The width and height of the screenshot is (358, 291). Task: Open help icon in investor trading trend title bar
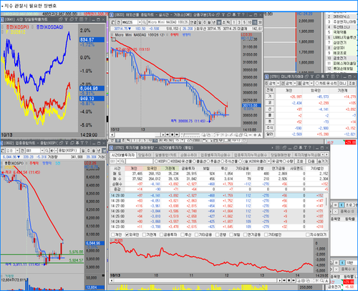point(309,148)
